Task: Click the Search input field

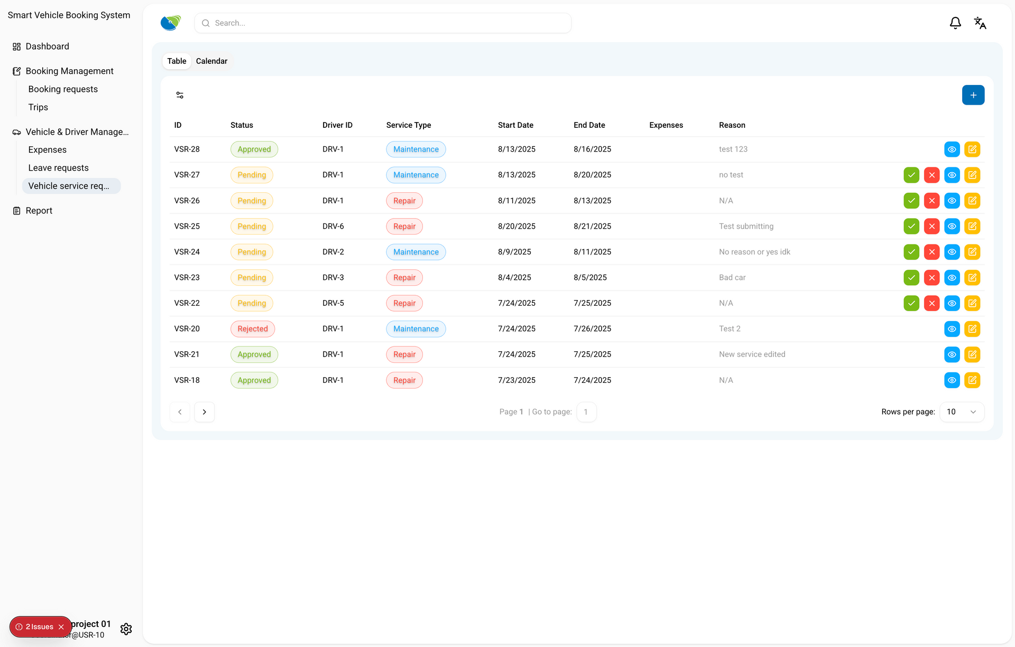Action: [x=383, y=23]
